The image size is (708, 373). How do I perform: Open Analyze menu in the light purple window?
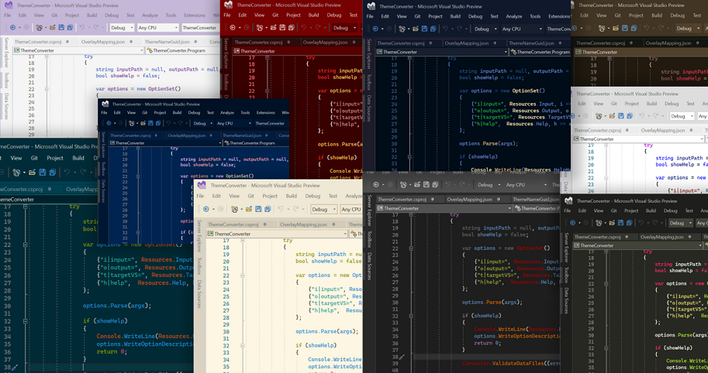(x=150, y=15)
